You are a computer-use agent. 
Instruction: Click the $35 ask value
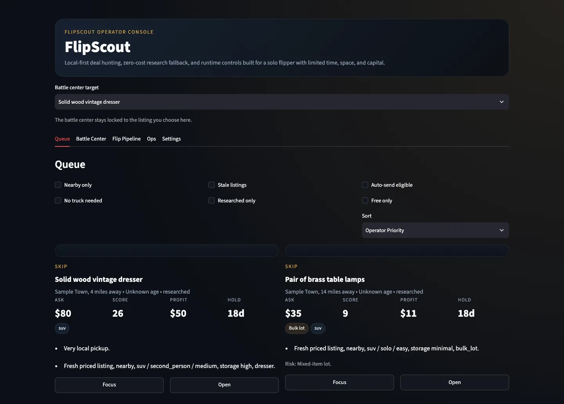click(293, 314)
